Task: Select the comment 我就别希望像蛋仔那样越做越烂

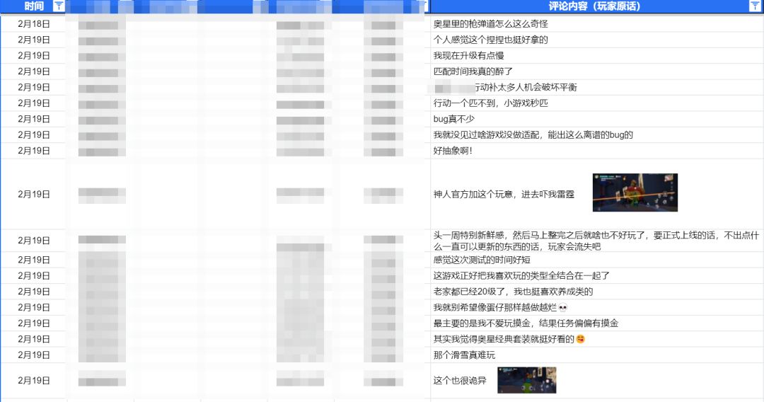Action: [x=500, y=307]
